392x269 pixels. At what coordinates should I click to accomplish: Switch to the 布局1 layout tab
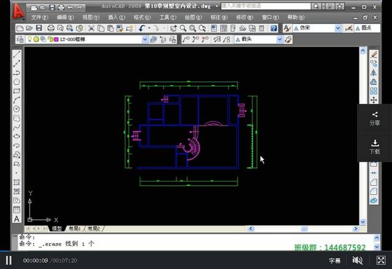pyautogui.click(x=75, y=229)
